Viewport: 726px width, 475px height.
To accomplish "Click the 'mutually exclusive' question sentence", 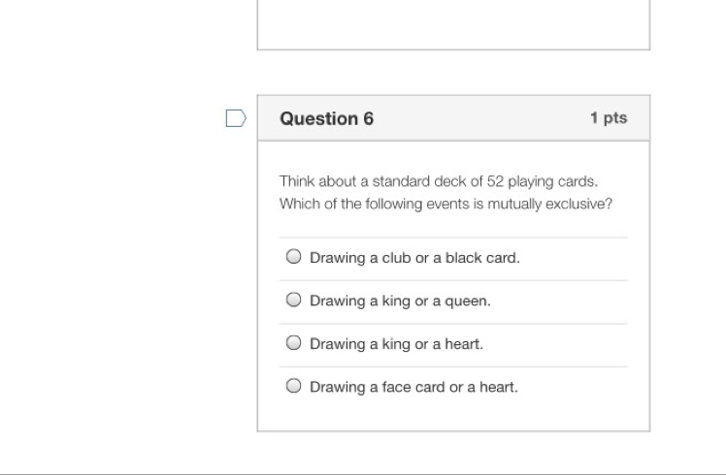I will click(x=445, y=205).
